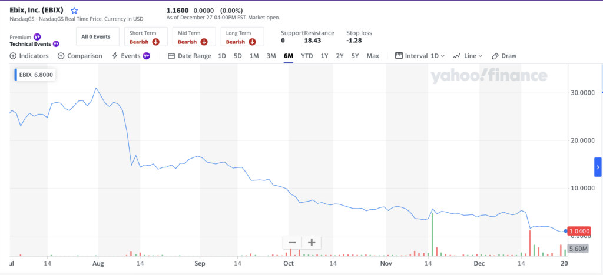Click the Ebix, Inc. (EBIX) title
Screen dimensions: 603x275
click(37, 11)
